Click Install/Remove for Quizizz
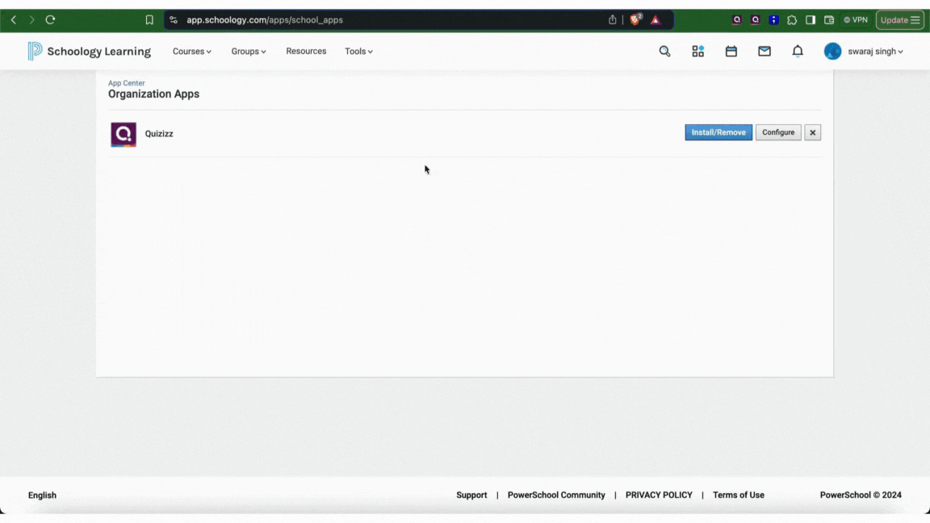 pyautogui.click(x=718, y=132)
